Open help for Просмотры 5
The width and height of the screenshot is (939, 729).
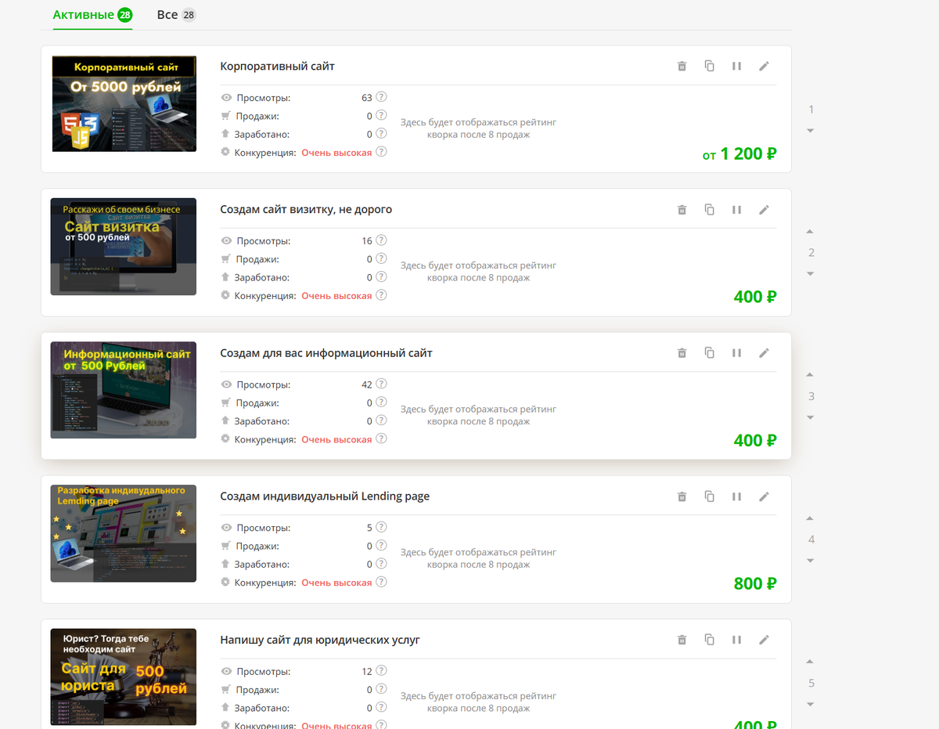(381, 527)
